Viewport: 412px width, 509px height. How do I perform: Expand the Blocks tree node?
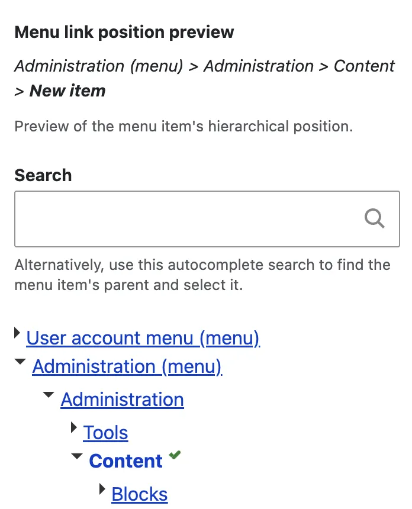coord(101,489)
